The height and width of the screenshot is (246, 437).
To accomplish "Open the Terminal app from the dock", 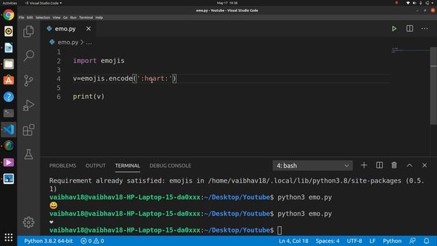I will pyautogui.click(x=9, y=113).
